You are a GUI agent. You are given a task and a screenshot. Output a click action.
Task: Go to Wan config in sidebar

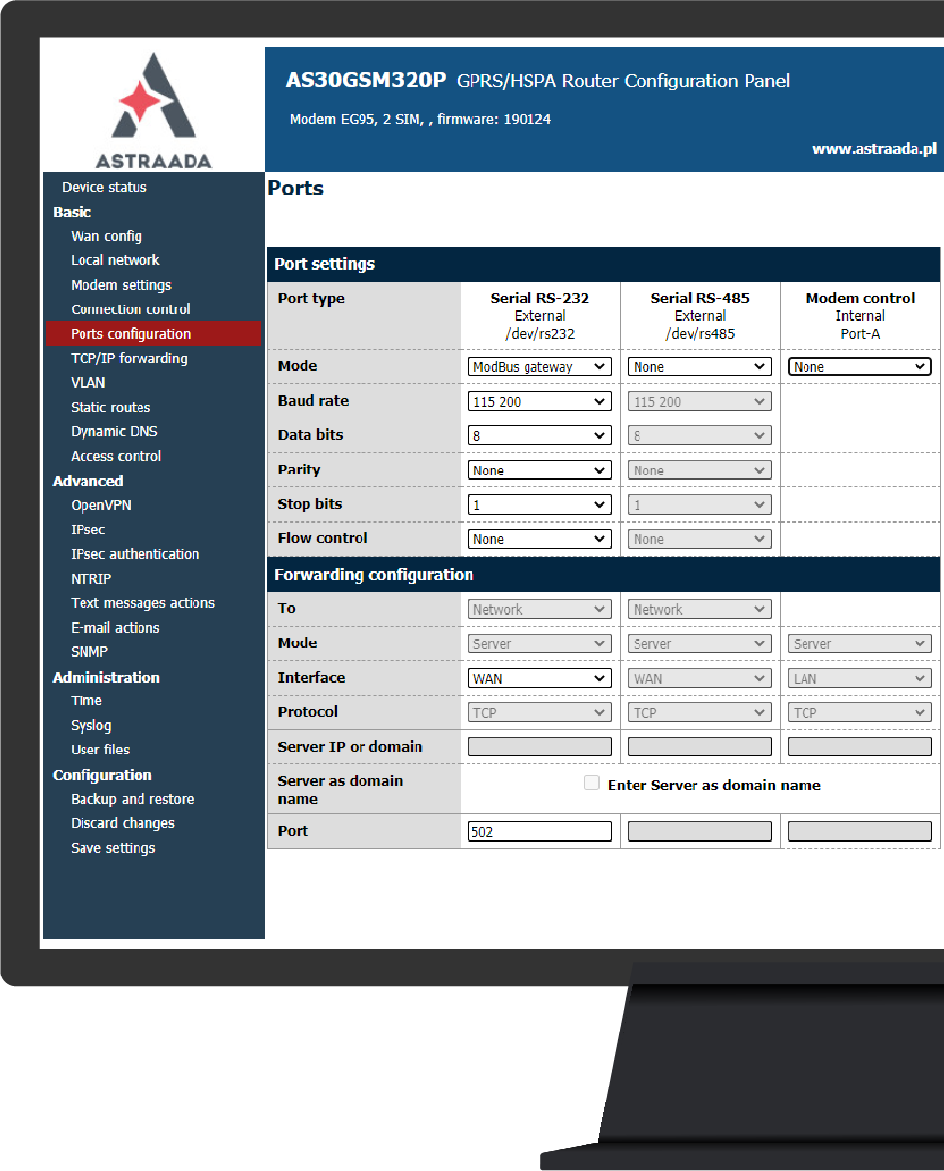pyautogui.click(x=106, y=236)
